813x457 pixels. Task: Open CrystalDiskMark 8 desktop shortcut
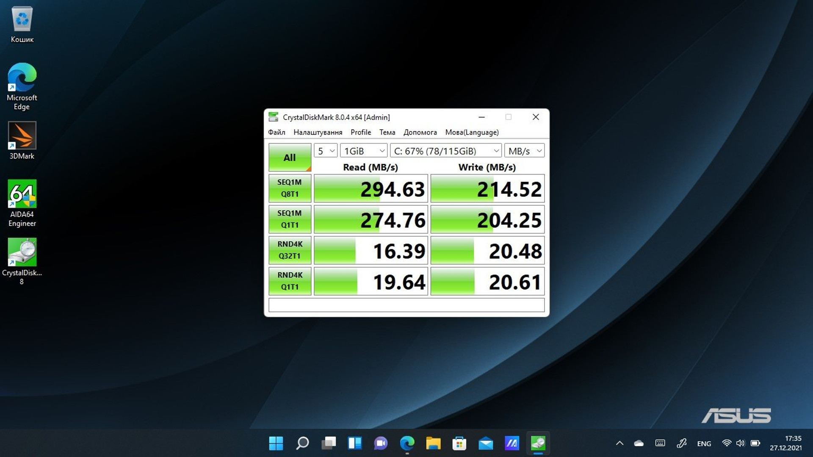point(22,261)
